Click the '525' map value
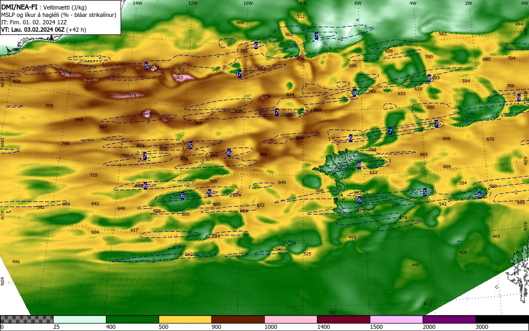The height and width of the screenshot is (331, 529). [x=307, y=254]
